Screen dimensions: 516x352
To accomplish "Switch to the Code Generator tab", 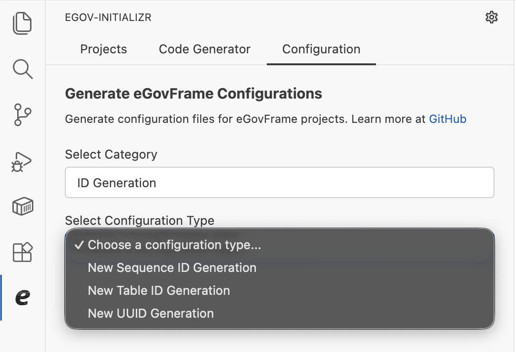I will [204, 49].
